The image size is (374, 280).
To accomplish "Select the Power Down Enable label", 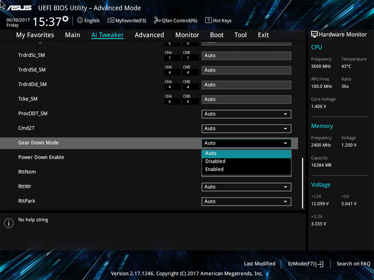I will click(41, 157).
